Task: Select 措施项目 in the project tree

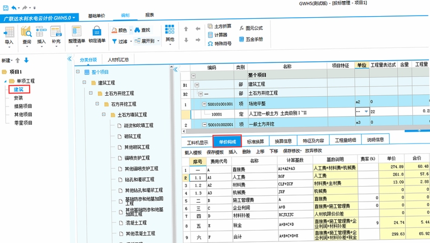Action: click(x=23, y=106)
